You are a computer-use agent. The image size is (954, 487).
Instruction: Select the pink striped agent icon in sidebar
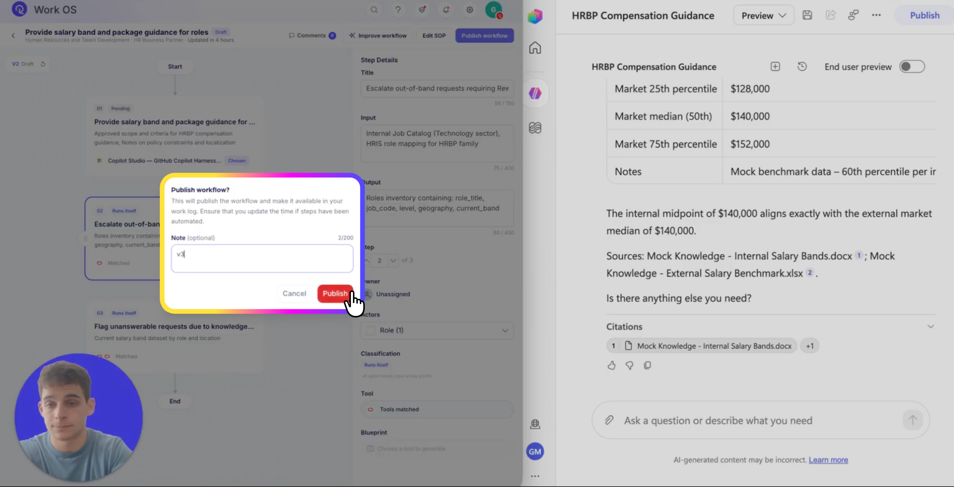[x=535, y=93]
